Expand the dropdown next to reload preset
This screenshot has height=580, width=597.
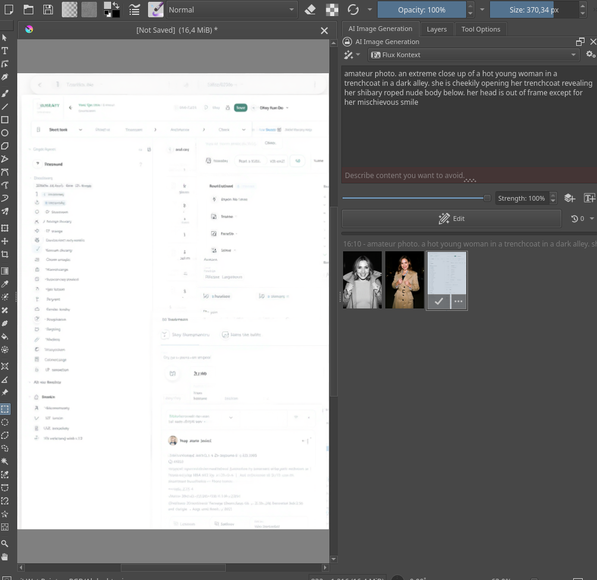369,10
